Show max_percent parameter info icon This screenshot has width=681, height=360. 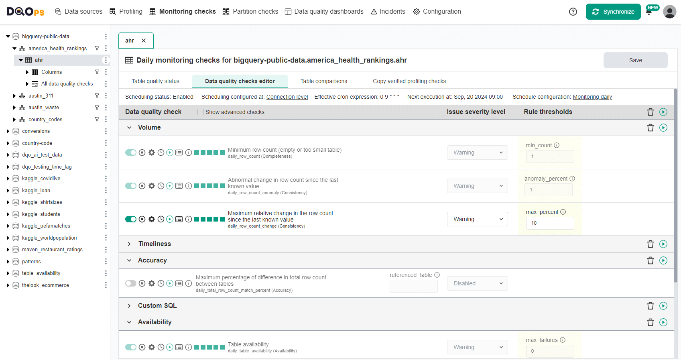point(563,212)
